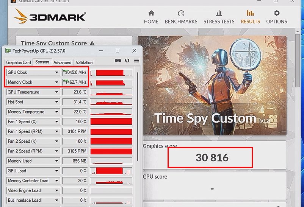Expand the Fan 2 Speed (%) dropdown

click(56, 142)
